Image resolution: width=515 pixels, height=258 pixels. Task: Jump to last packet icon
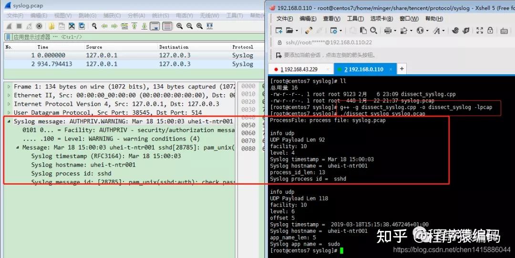tap(144, 26)
